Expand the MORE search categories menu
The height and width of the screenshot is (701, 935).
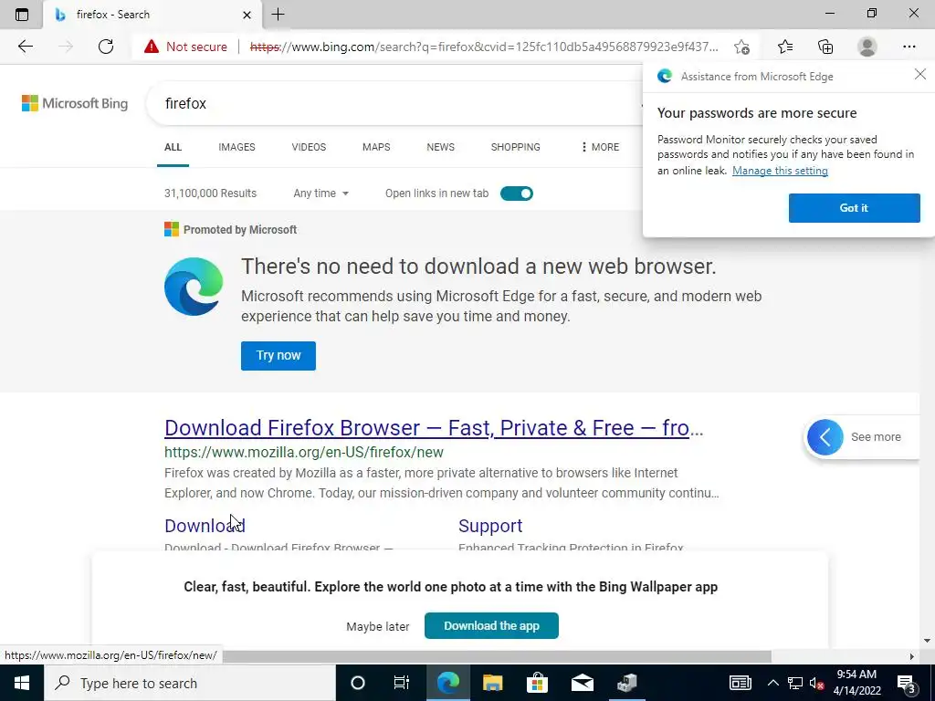pyautogui.click(x=600, y=147)
